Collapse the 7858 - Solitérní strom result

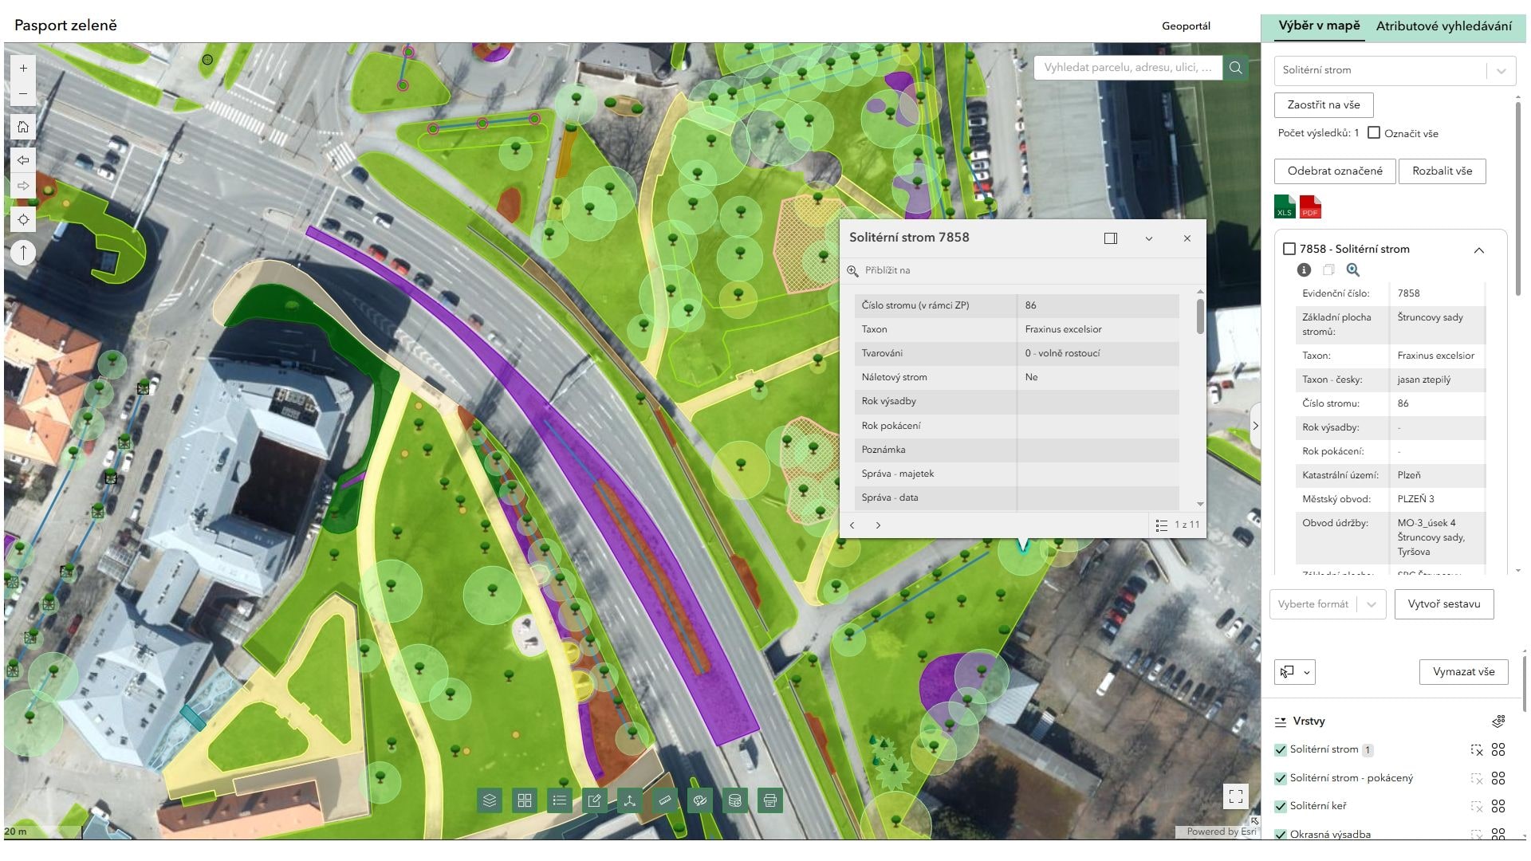(1479, 250)
